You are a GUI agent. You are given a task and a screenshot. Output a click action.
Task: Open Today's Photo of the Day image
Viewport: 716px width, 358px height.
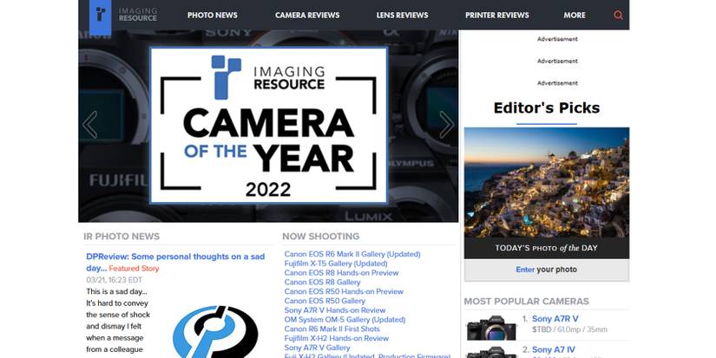coord(547,182)
